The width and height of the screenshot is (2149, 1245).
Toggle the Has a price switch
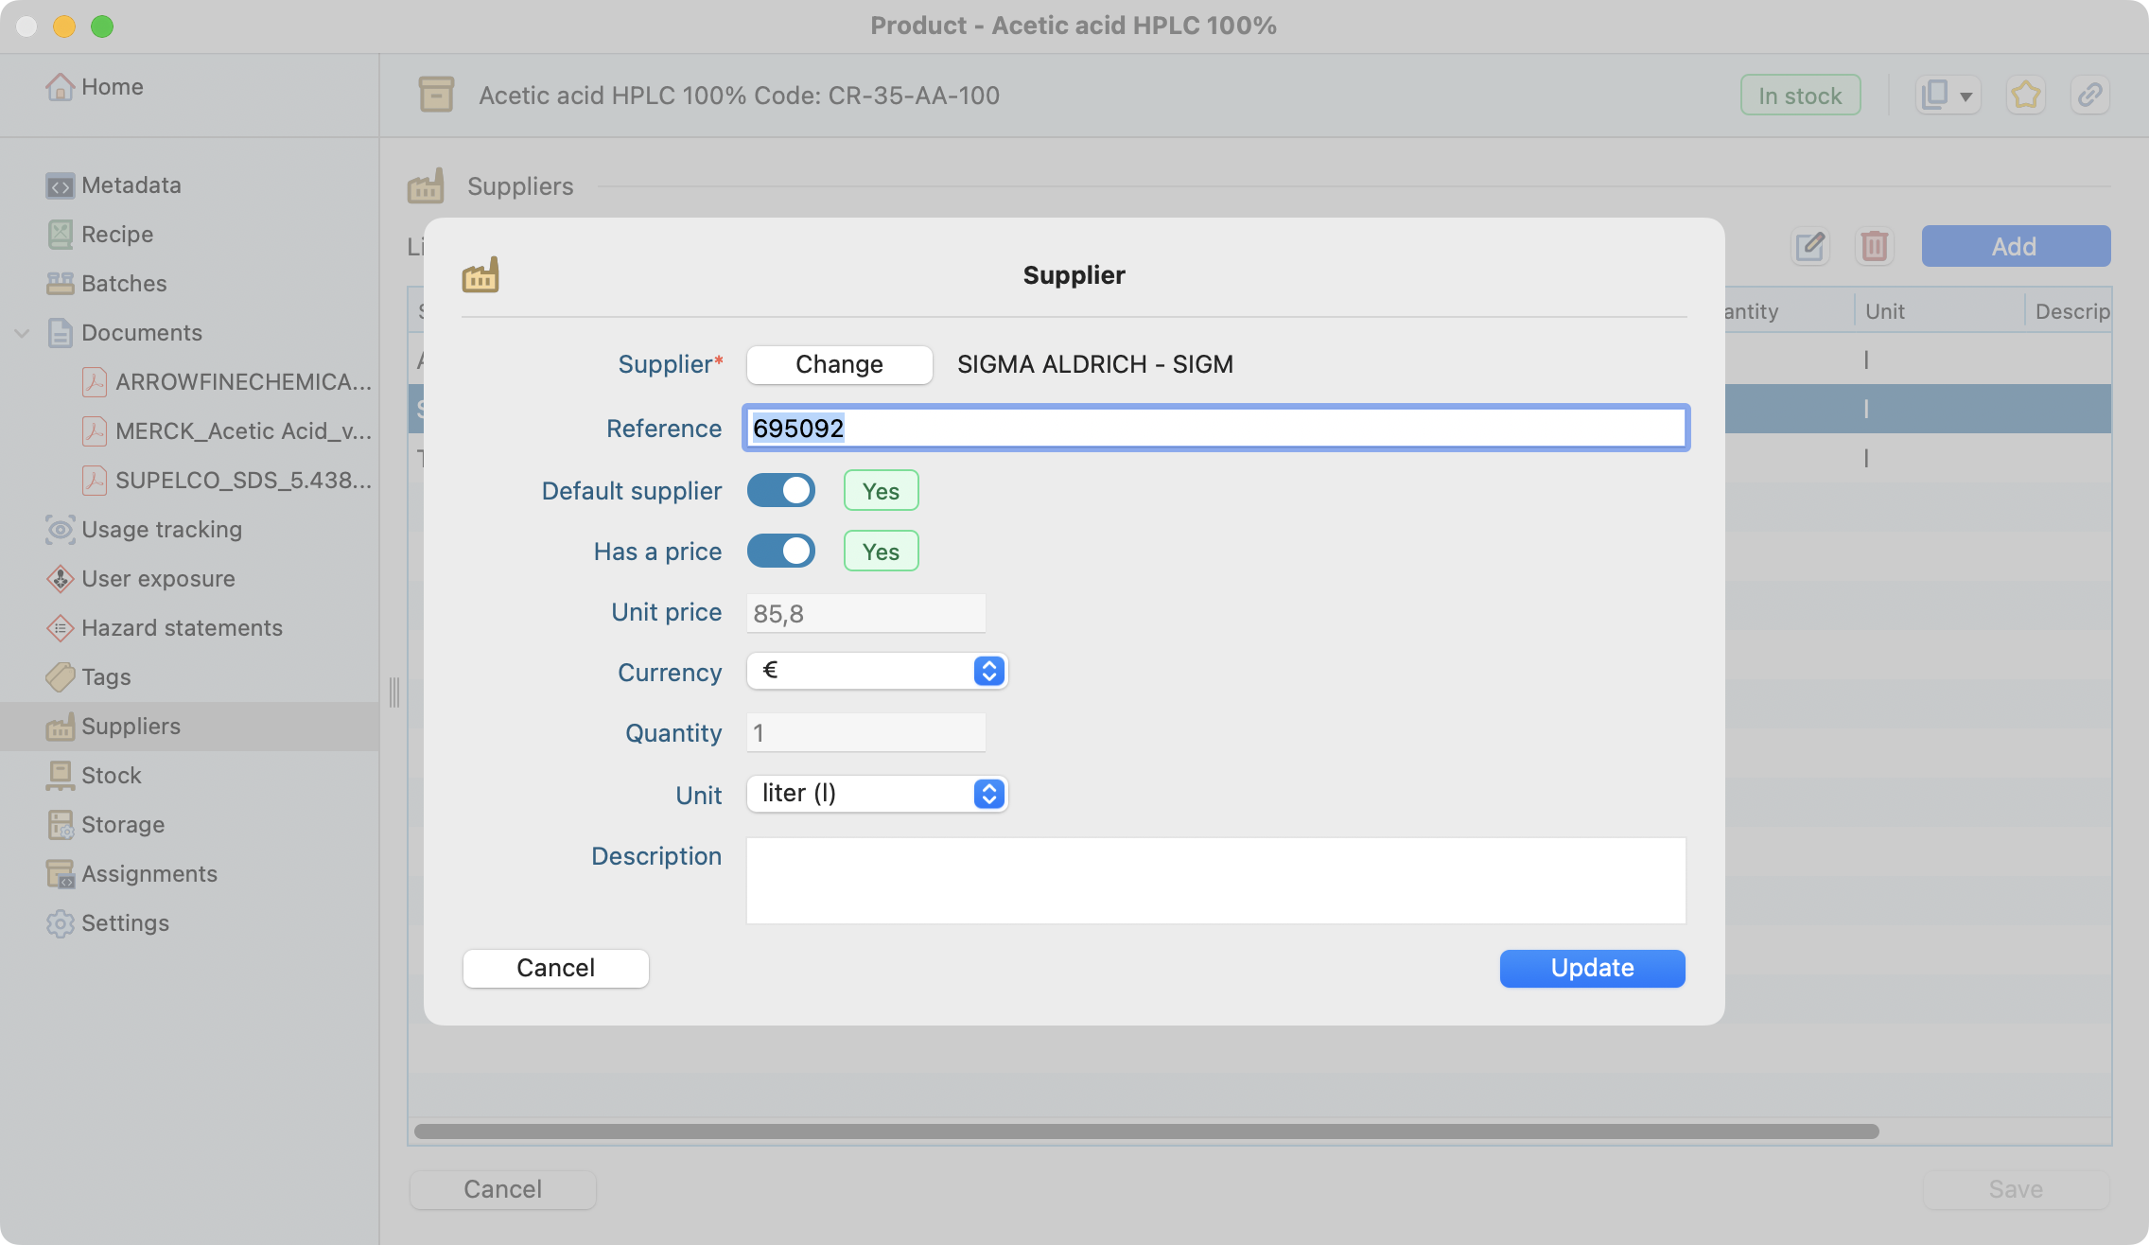pos(780,552)
